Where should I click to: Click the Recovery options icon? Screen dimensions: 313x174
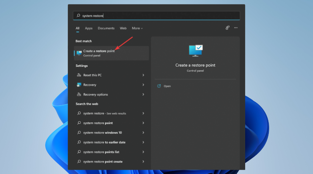79,95
